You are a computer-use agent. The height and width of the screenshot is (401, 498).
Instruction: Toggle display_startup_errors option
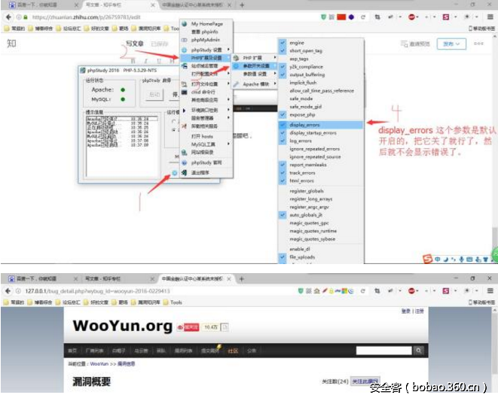tap(321, 132)
